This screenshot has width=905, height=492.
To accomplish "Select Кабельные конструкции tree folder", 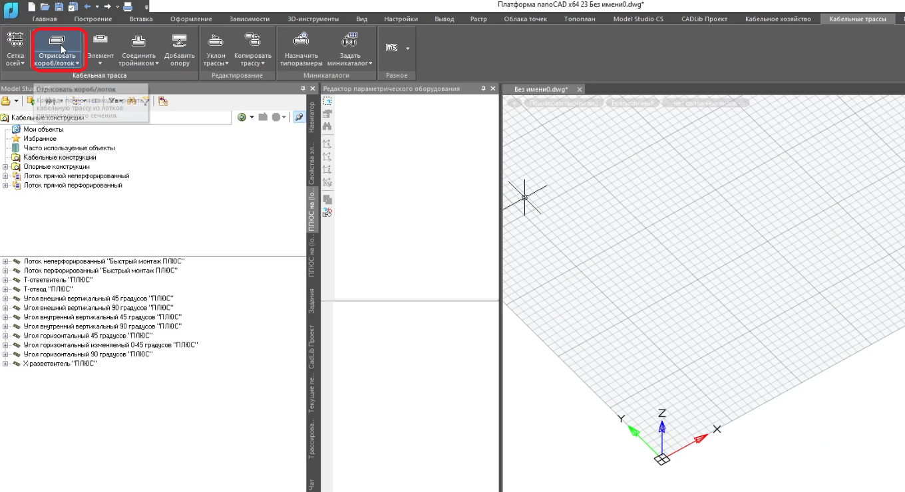I will [x=60, y=158].
